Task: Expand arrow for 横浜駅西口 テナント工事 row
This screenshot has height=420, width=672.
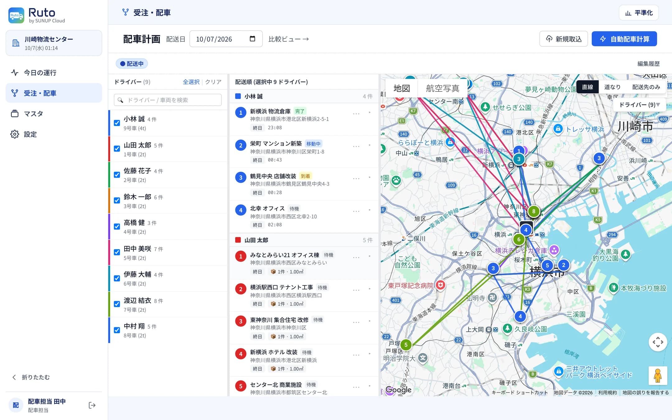Action: coord(370,289)
